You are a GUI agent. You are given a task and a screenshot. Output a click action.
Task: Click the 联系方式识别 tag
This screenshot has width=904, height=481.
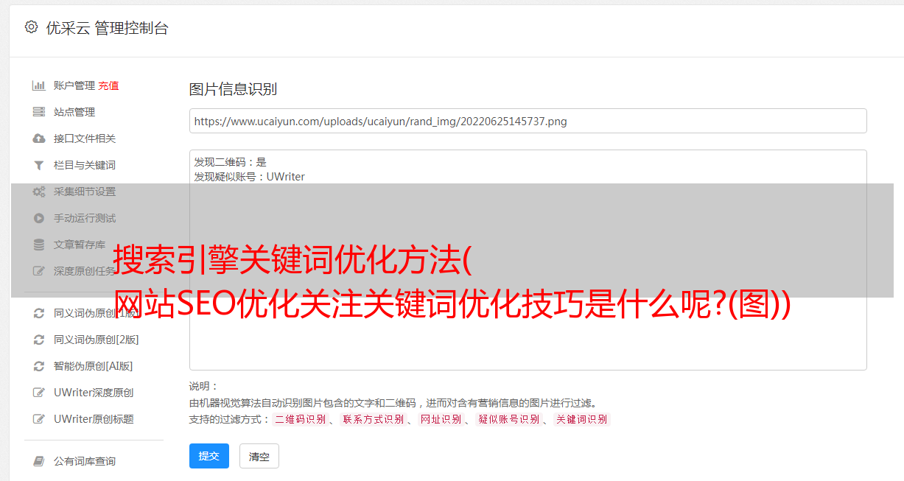373,419
